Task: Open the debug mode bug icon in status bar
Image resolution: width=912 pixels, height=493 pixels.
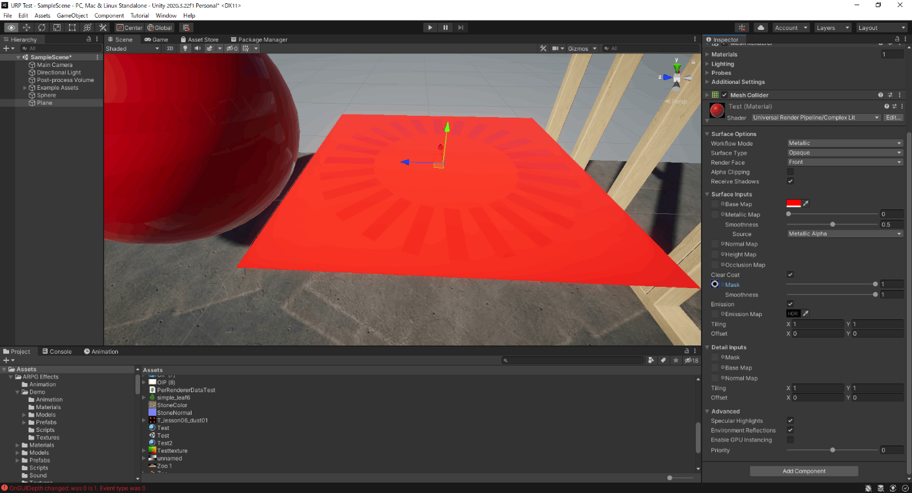Action: (x=868, y=488)
